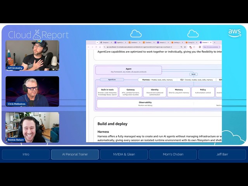The width and height of the screenshot is (248, 186).
Task: Close the AgentCore tab
Action: [126, 42]
